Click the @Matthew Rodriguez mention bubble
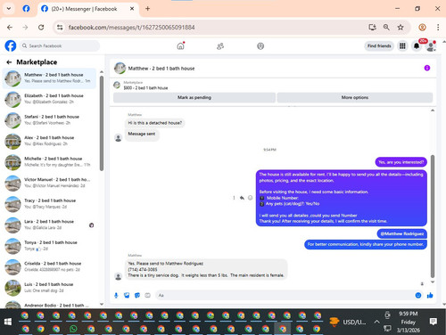 click(x=402, y=233)
